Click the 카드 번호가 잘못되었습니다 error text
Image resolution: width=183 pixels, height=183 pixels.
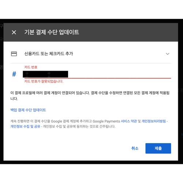coord(44,81)
